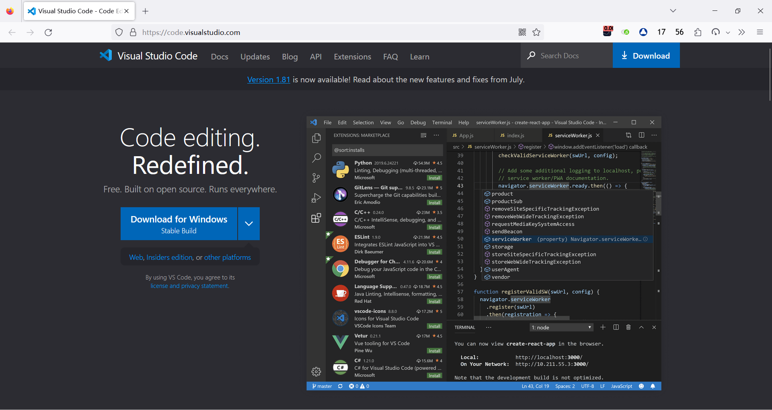
Task: Click 'Free. Built on open source' tagline
Action: pos(190,189)
